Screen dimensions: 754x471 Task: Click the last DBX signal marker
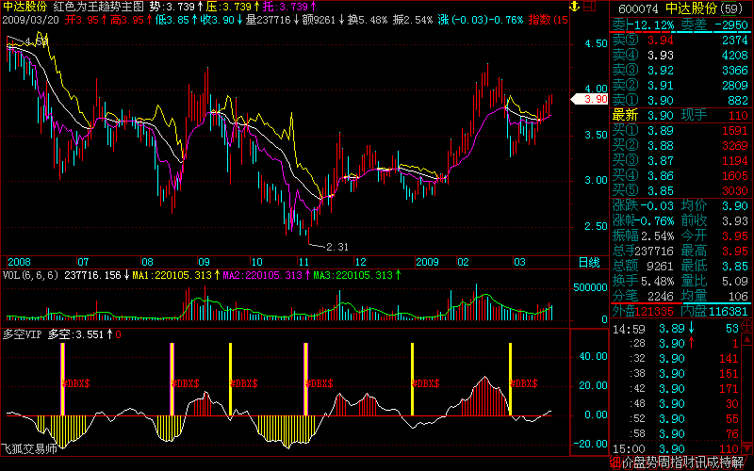[x=524, y=383]
